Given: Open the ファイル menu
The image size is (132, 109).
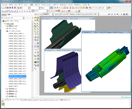Looking at the screenshot, I should [x=5, y=5].
